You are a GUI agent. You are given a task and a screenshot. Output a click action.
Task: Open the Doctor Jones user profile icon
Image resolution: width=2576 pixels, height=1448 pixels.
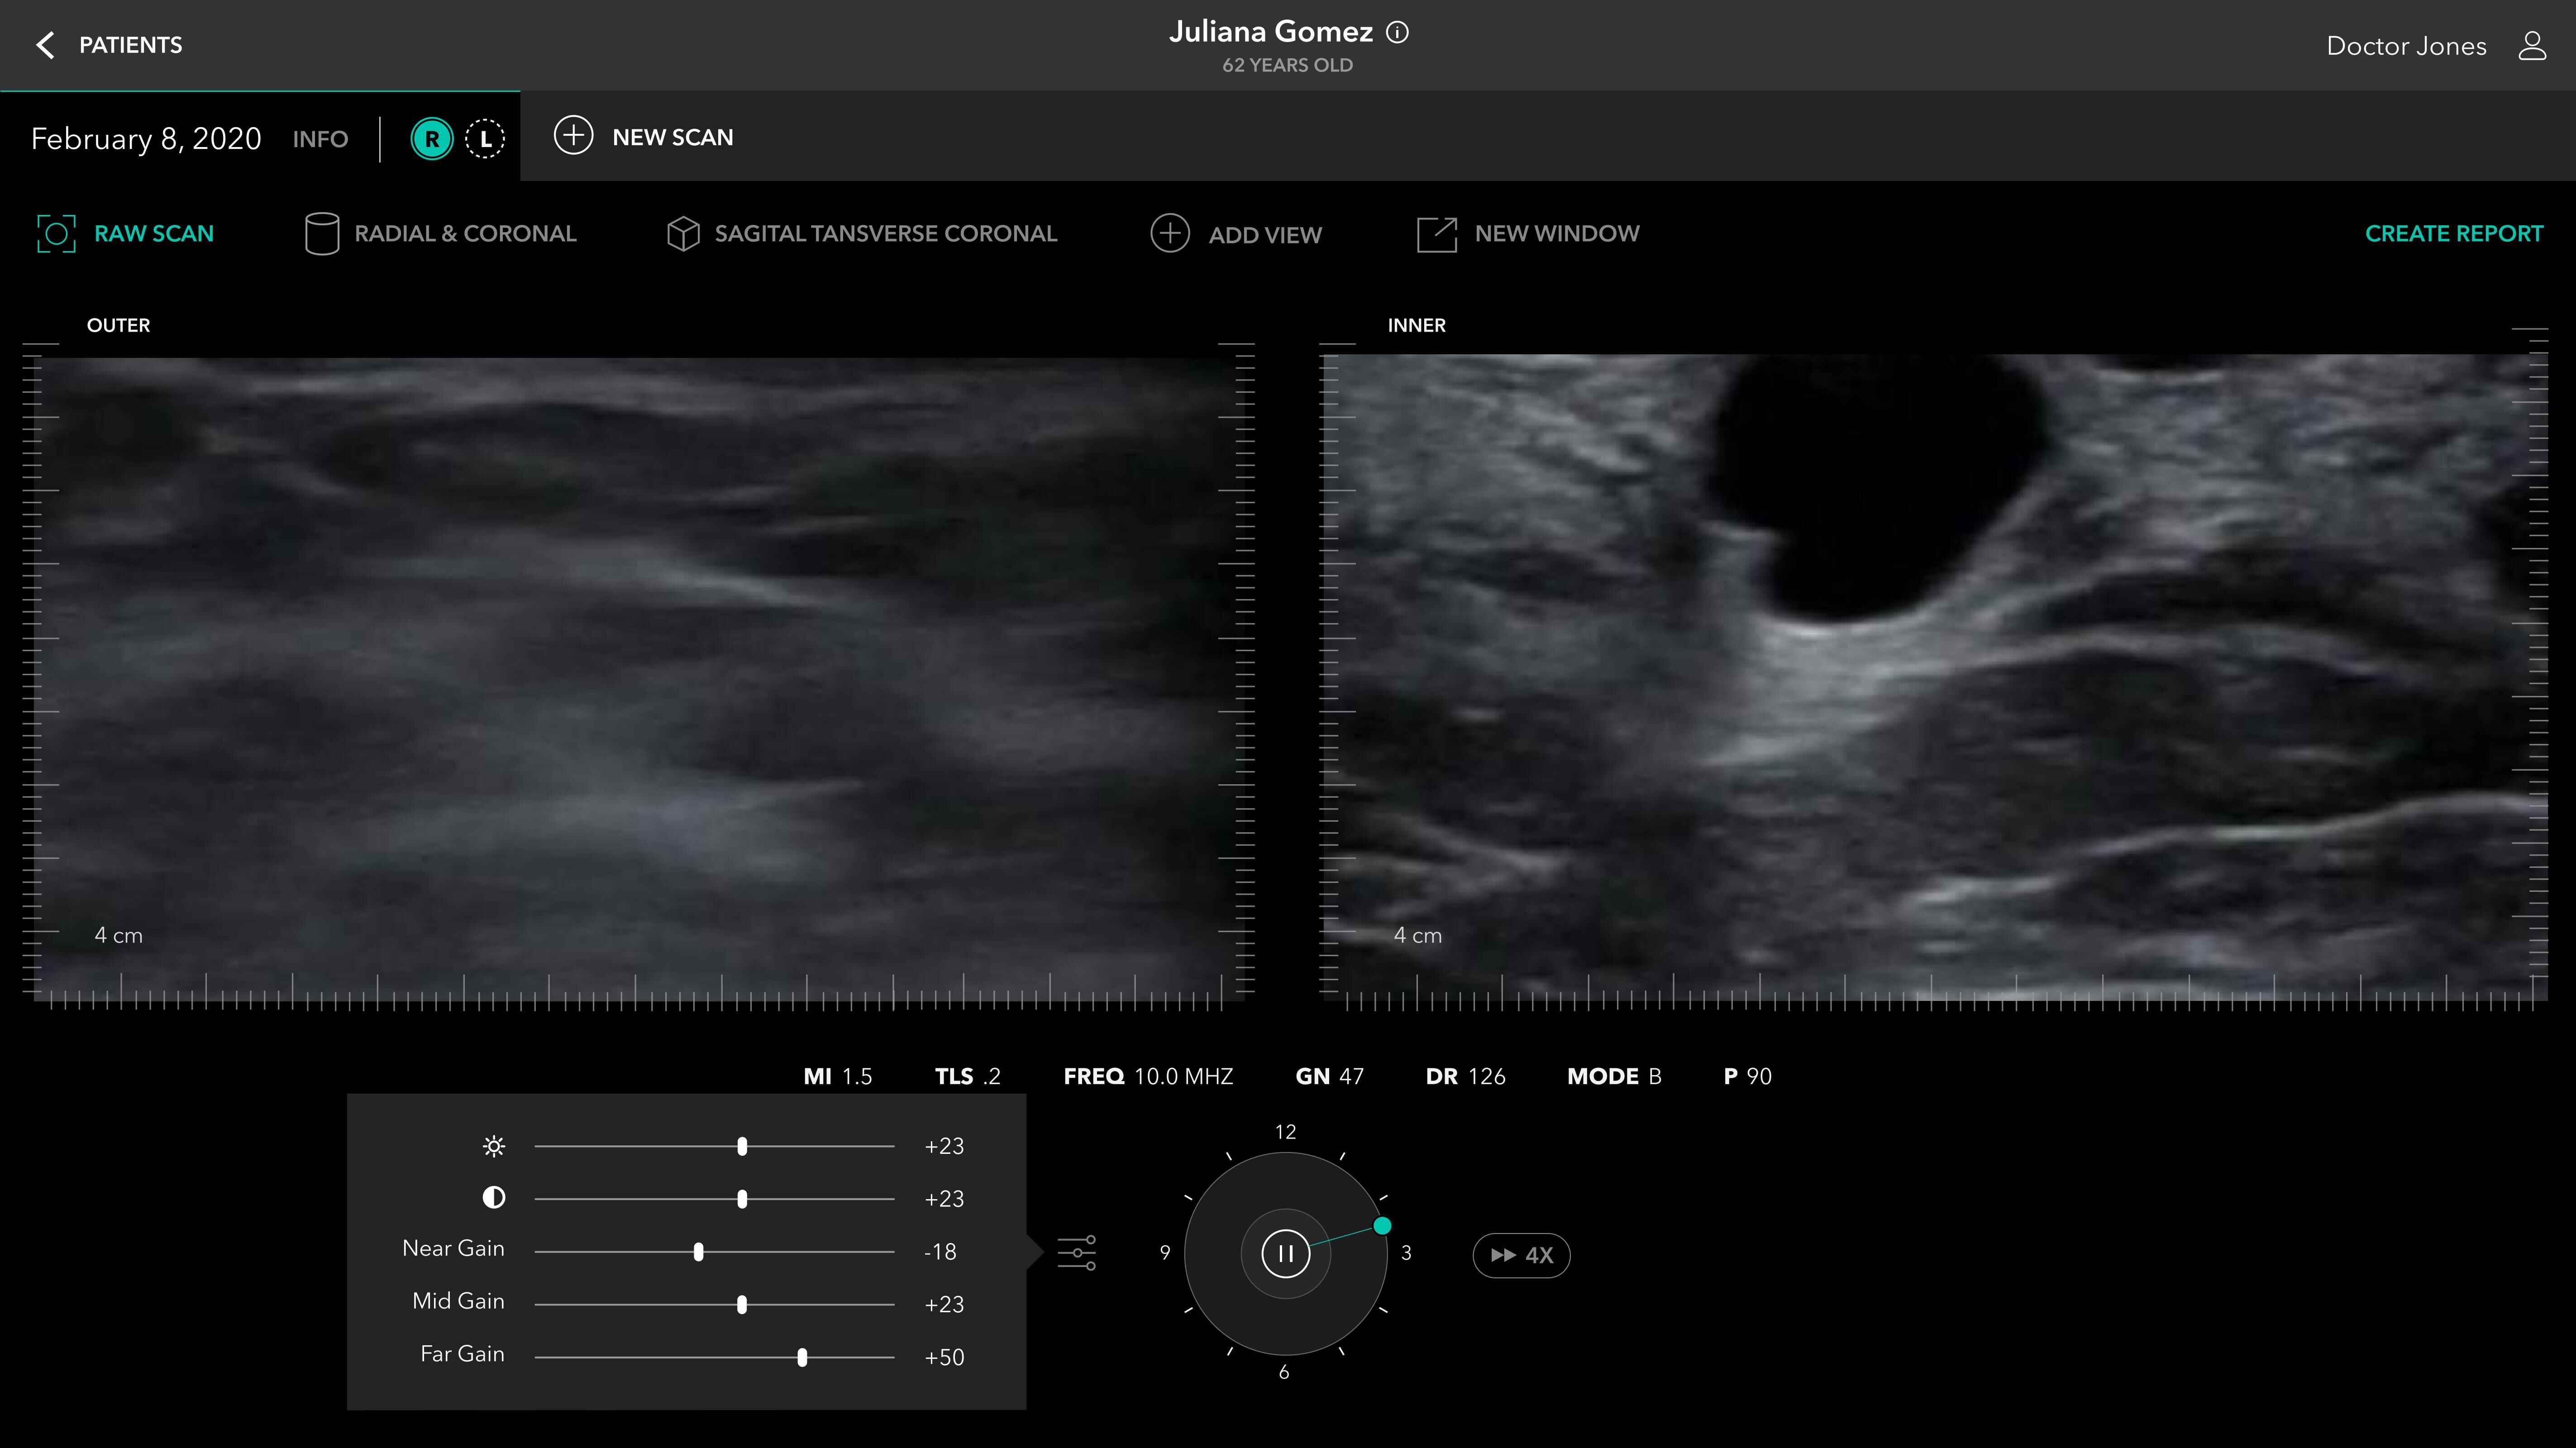(2531, 46)
